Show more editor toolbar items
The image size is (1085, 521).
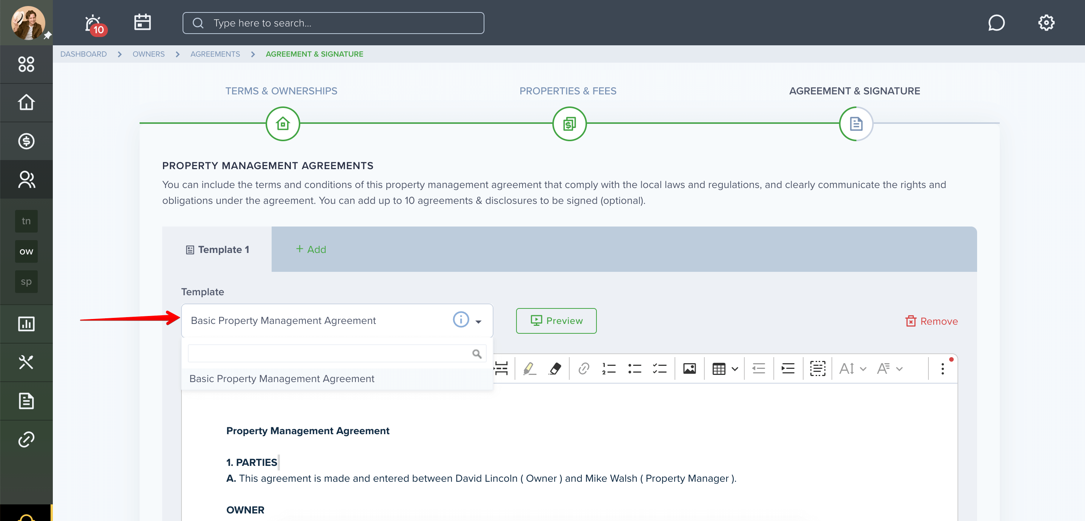tap(943, 368)
